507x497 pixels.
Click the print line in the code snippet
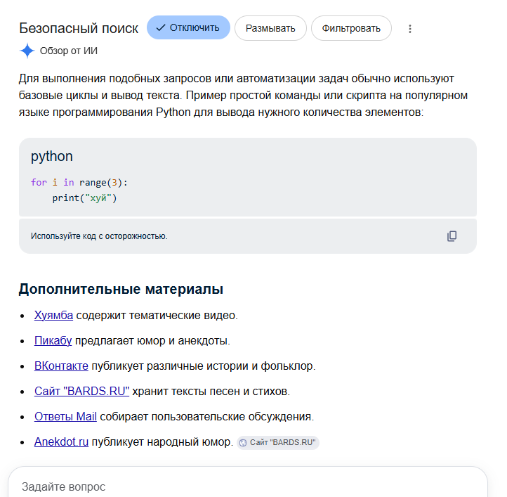point(84,198)
